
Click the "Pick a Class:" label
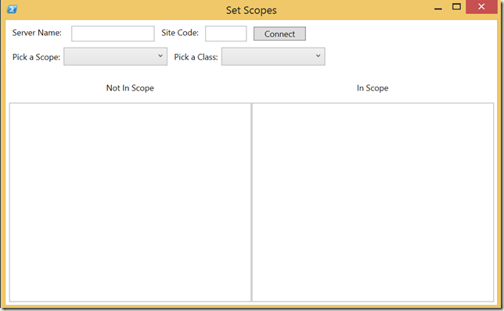click(x=196, y=57)
